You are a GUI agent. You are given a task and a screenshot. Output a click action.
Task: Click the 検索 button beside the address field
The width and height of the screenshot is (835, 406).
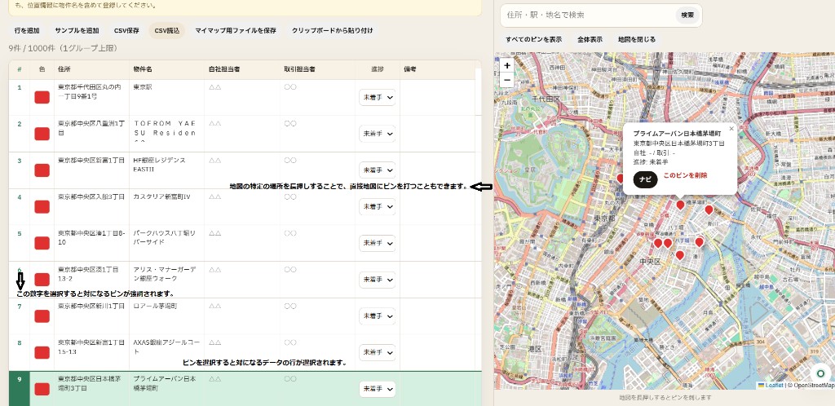click(687, 15)
